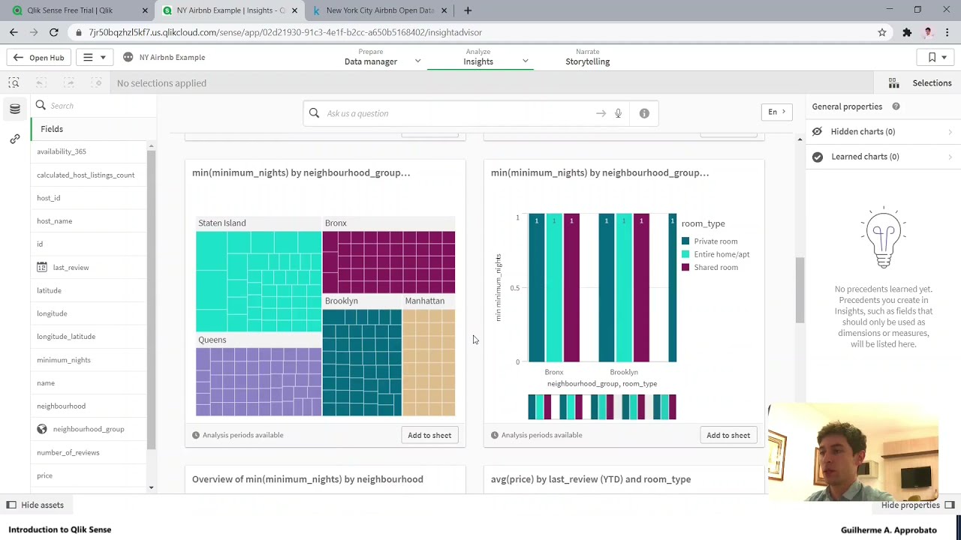Viewport: 961px width, 540px height.
Task: Hide assets panel
Action: coord(35,505)
